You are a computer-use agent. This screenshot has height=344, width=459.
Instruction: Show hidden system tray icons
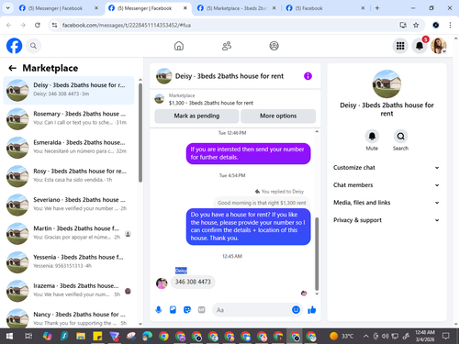click(365, 337)
